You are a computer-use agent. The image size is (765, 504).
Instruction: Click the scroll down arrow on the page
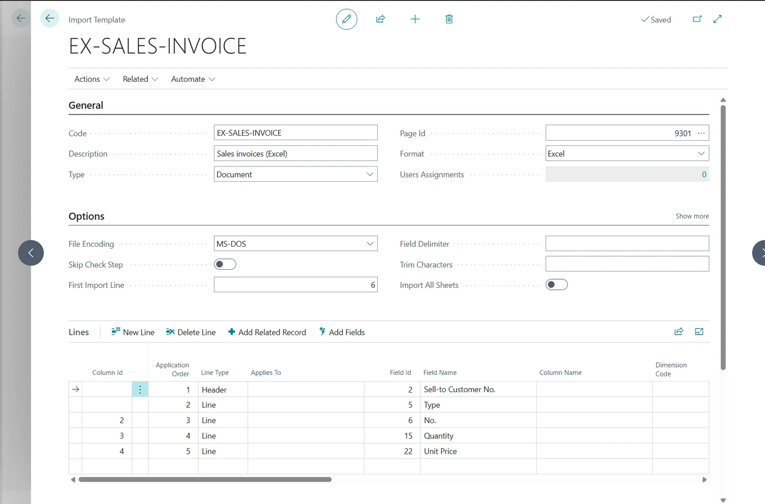pos(723,500)
